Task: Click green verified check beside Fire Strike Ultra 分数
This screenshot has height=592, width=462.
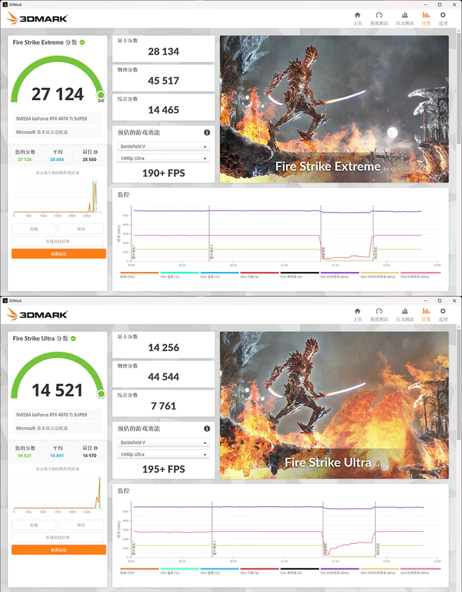Action: pyautogui.click(x=73, y=339)
